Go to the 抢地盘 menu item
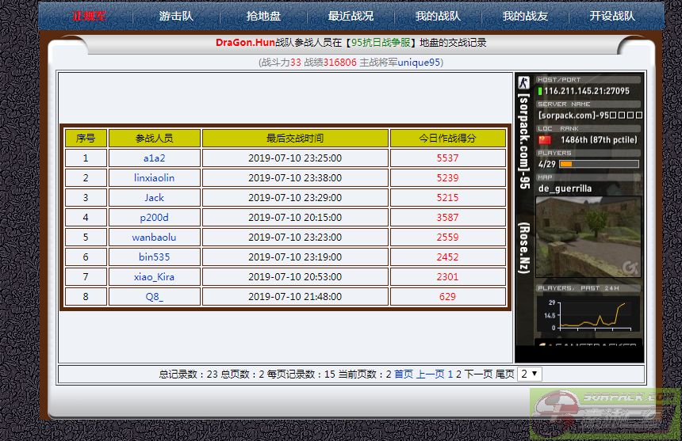This screenshot has height=441, width=682. tap(263, 16)
